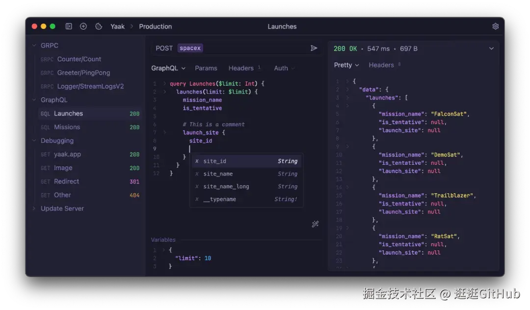The image size is (530, 310).
Task: Open the cookie jar manager icon
Action: [x=98, y=26]
